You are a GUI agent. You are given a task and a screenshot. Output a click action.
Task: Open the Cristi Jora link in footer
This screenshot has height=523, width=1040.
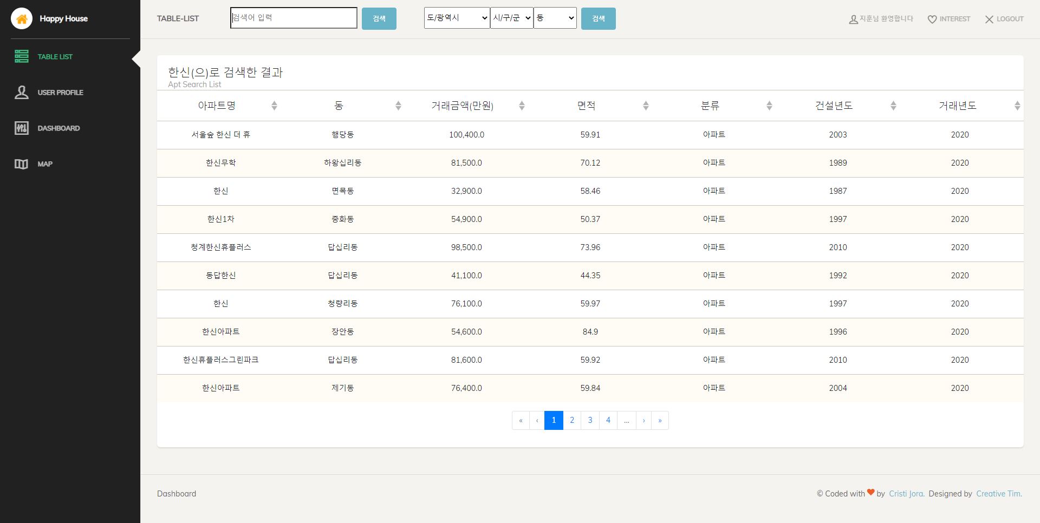[x=906, y=493]
